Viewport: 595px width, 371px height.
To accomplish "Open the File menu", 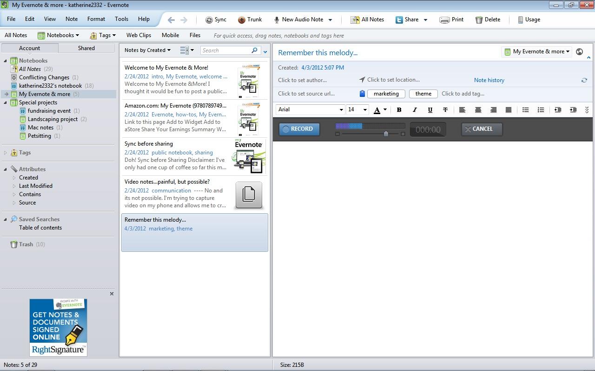I will (x=11, y=19).
